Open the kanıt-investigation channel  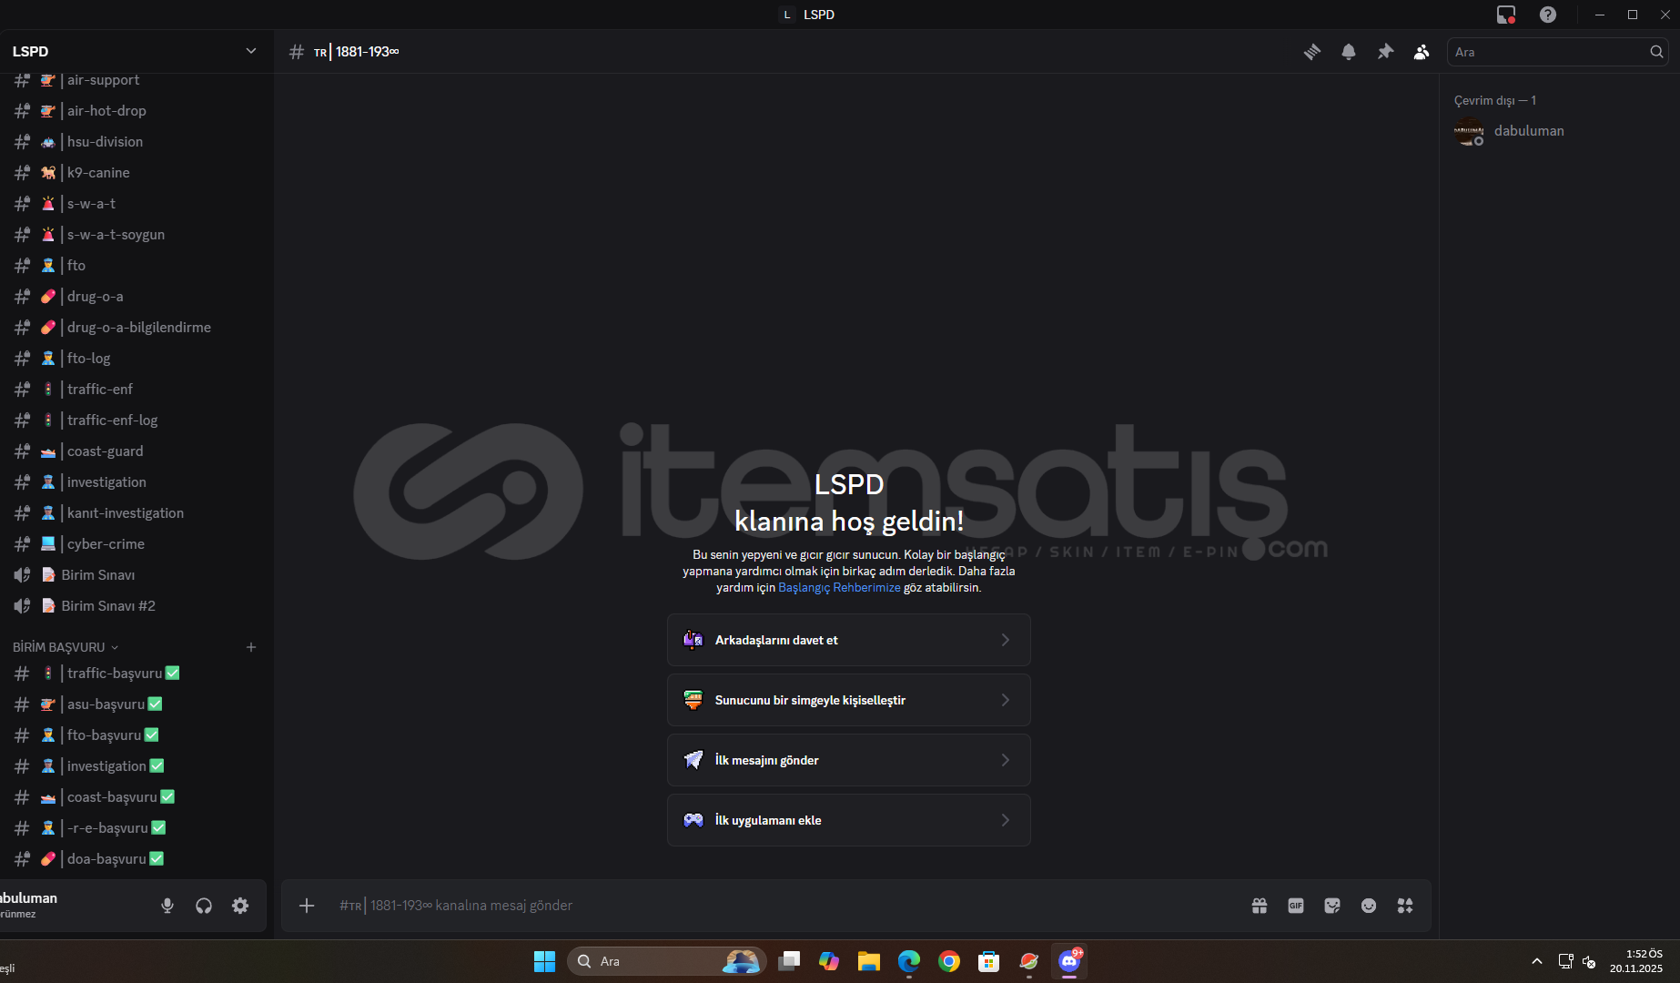click(x=137, y=513)
